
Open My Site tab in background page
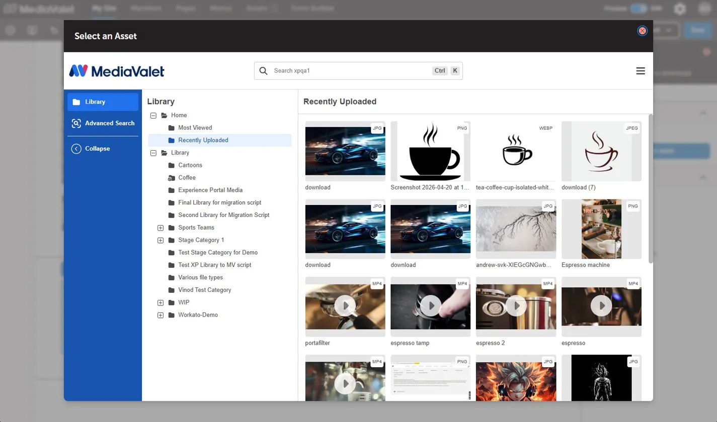[104, 9]
